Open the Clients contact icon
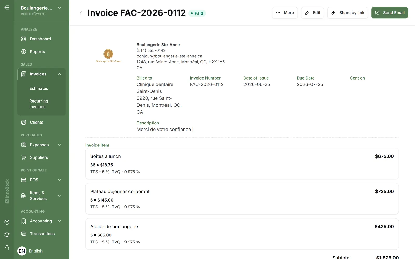This screenshot has width=415, height=259. [24, 122]
